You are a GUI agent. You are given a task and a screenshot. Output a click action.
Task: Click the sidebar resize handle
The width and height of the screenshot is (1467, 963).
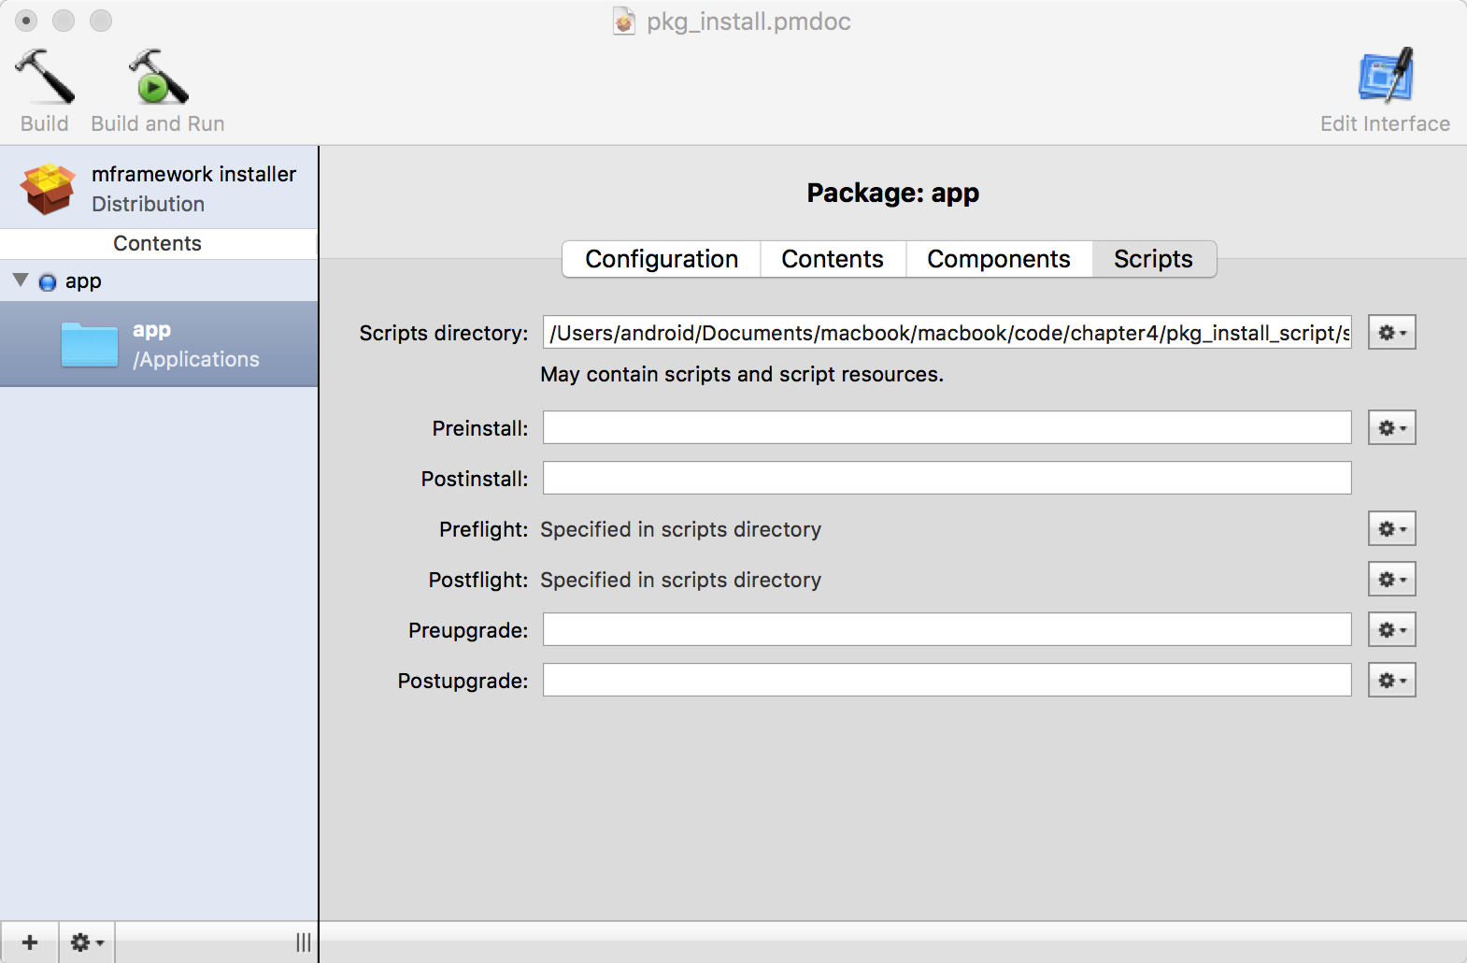pos(304,942)
